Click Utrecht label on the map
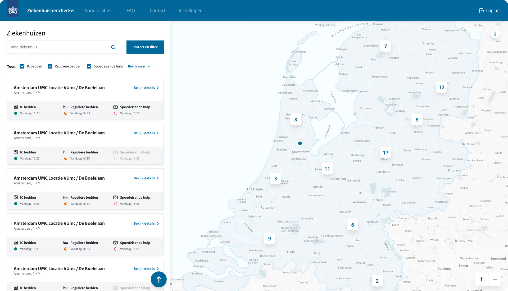 click(318, 187)
